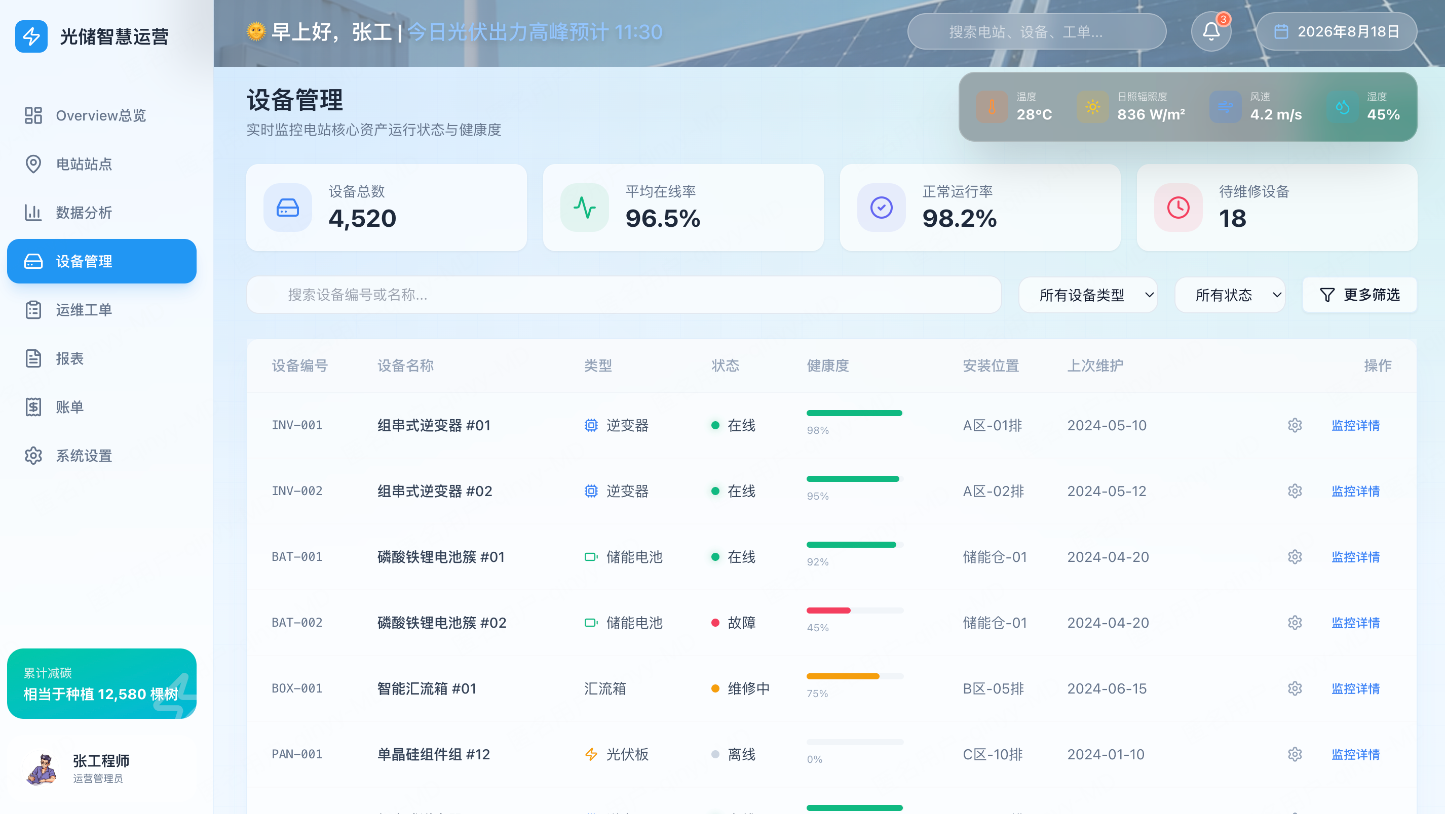Click the 上次维护 column header

pyautogui.click(x=1095, y=365)
